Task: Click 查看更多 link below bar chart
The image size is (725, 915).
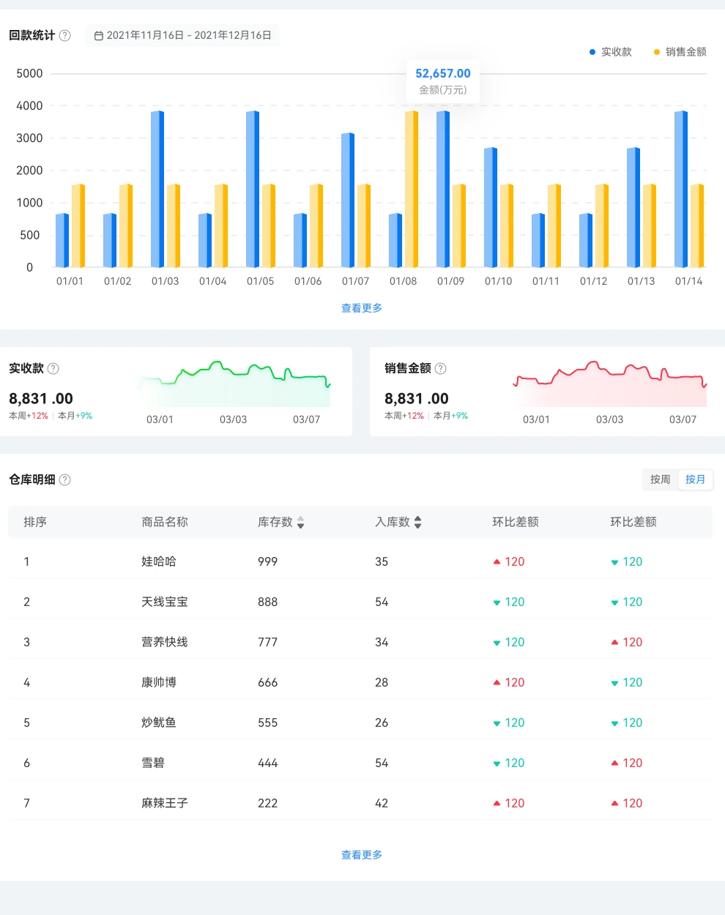Action: click(x=362, y=308)
